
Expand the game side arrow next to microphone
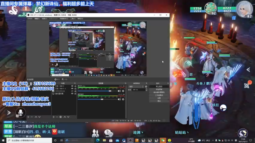coord(9,112)
